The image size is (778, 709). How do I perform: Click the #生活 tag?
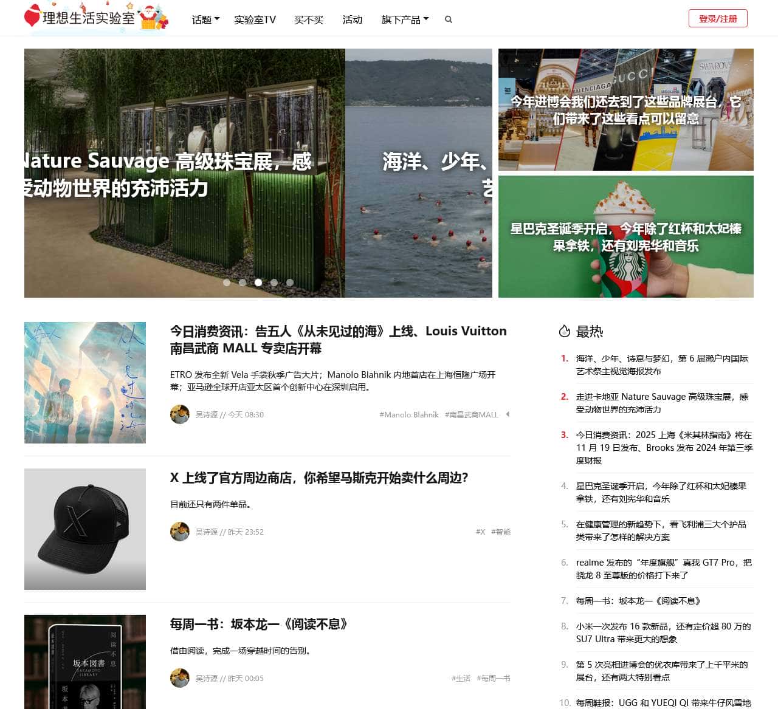461,679
